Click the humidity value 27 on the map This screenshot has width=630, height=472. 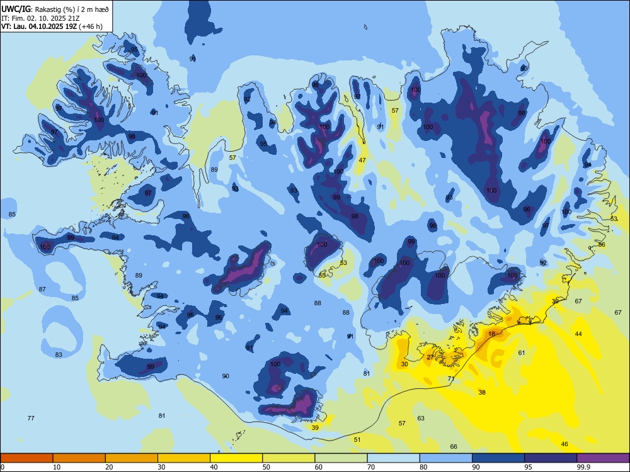tap(430, 357)
